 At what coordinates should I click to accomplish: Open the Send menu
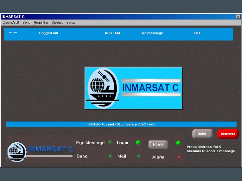(x=26, y=23)
